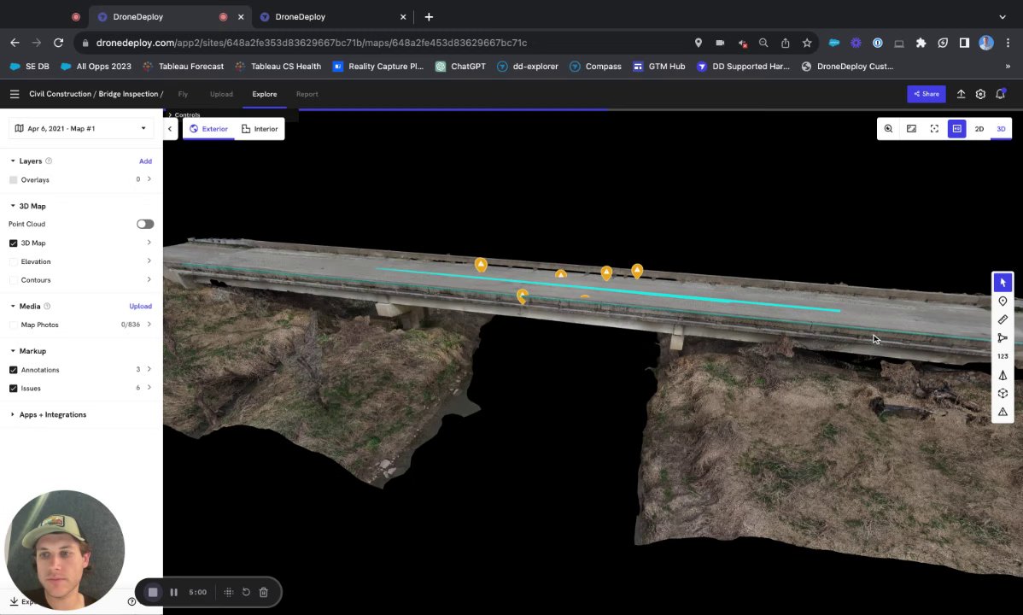1023x615 pixels.
Task: Switch to the Explore tab
Action: pos(264,94)
